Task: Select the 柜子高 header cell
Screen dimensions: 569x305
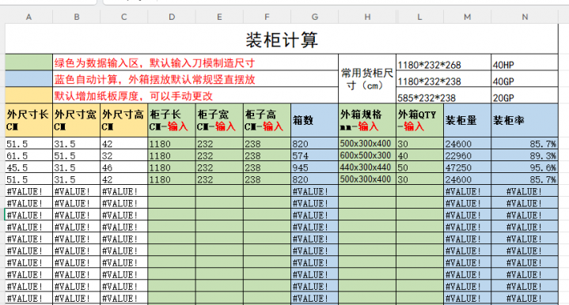Action: click(267, 120)
